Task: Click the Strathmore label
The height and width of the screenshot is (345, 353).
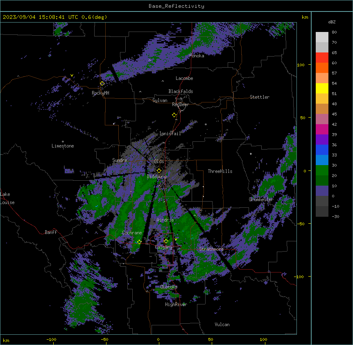Action: pos(211,249)
